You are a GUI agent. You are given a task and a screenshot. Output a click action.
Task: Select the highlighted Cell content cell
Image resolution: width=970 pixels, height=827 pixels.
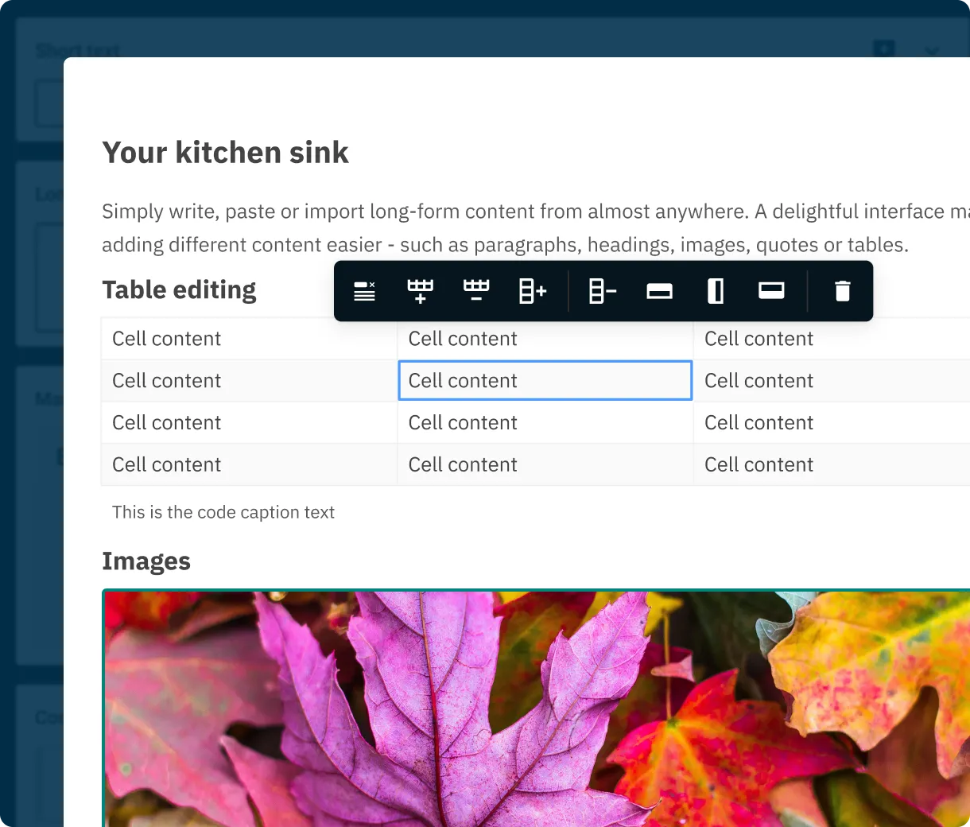click(x=545, y=380)
